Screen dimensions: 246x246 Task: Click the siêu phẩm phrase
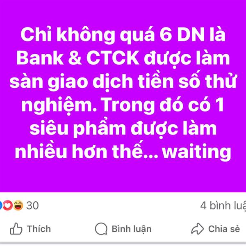(x=77, y=129)
